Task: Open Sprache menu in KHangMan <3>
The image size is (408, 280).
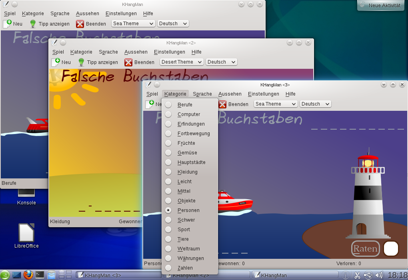Action: 202,94
